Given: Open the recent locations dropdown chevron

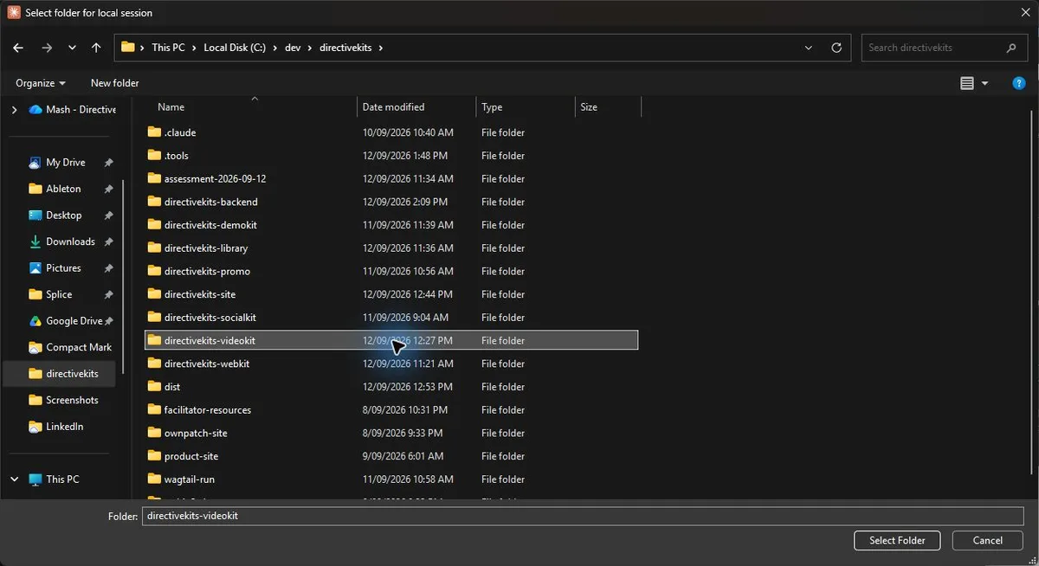Looking at the screenshot, I should pyautogui.click(x=72, y=48).
